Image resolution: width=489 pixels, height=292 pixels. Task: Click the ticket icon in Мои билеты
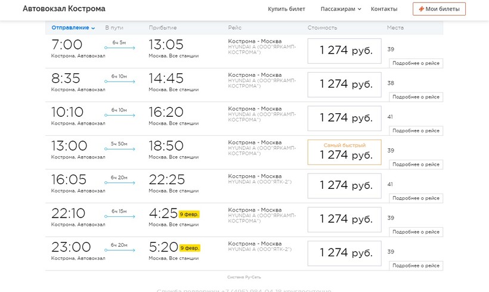[x=422, y=9]
